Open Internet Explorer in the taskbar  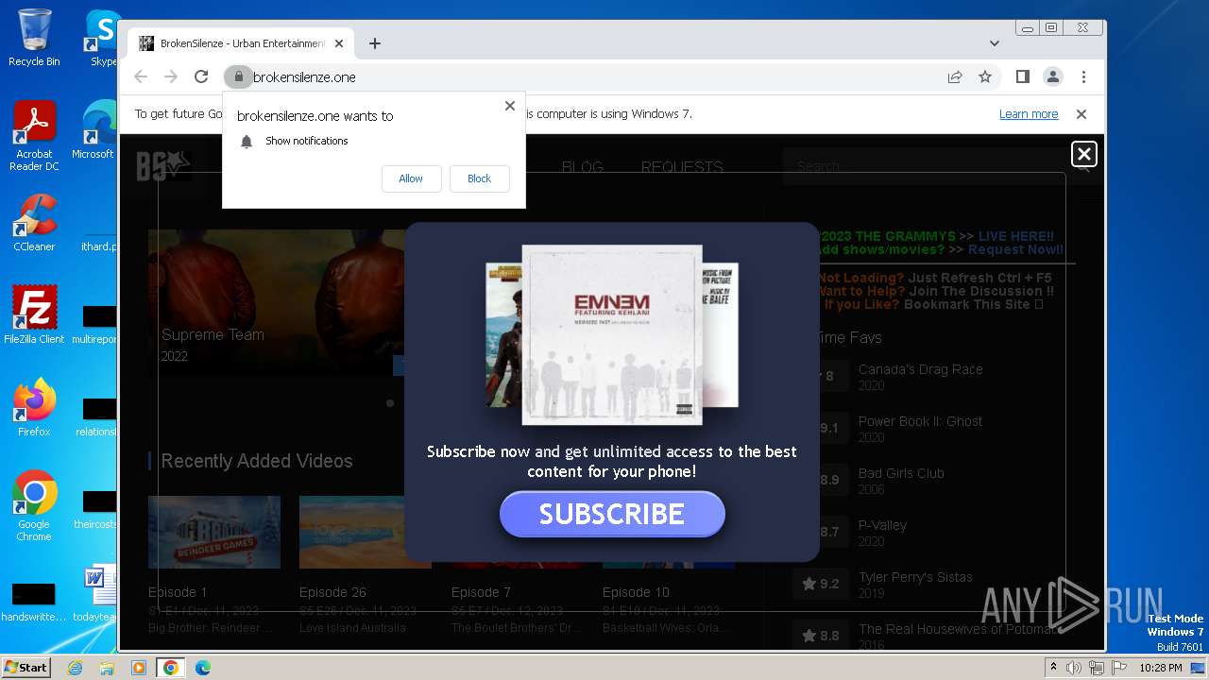[76, 668]
